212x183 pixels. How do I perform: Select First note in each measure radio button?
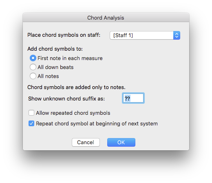[x=33, y=58]
